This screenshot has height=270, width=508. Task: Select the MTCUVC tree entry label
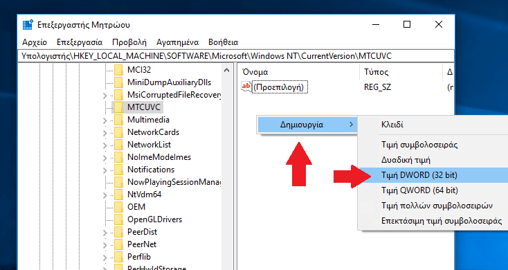click(x=145, y=107)
